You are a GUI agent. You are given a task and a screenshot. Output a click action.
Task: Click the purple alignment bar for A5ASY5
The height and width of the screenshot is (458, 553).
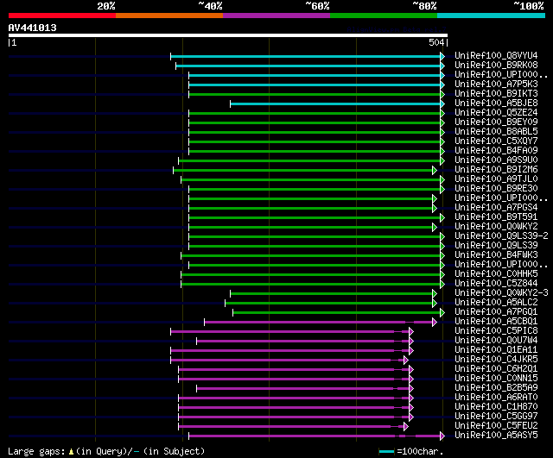315,436
